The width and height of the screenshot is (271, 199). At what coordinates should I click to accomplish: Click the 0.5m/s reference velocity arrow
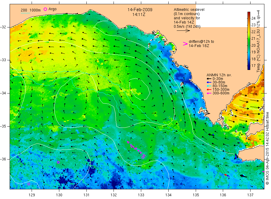coord(183,31)
